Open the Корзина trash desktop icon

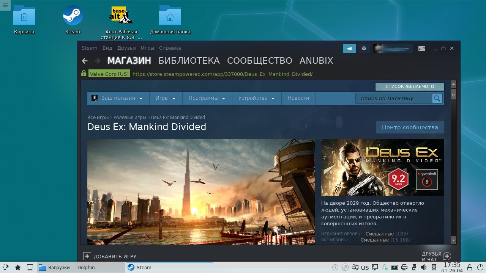point(24,20)
